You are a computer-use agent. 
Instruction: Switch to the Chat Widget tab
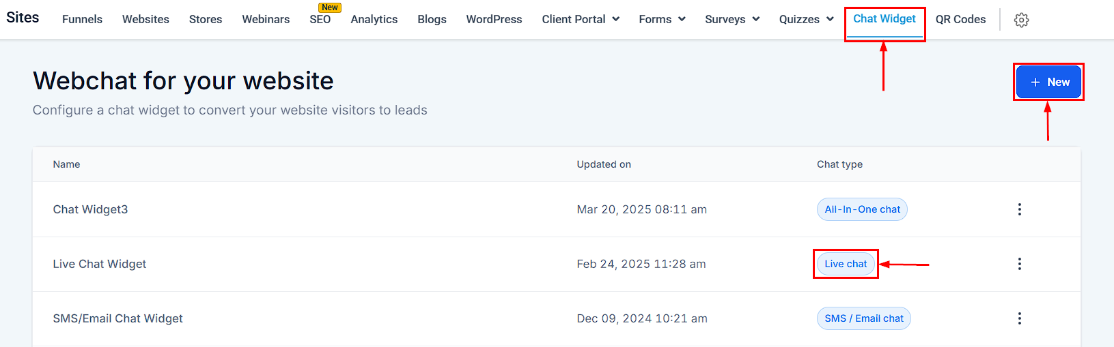coord(885,19)
